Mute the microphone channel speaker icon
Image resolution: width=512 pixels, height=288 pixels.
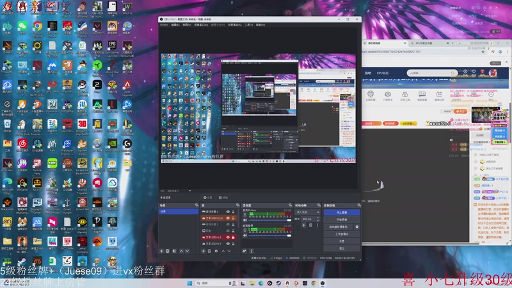(245, 220)
